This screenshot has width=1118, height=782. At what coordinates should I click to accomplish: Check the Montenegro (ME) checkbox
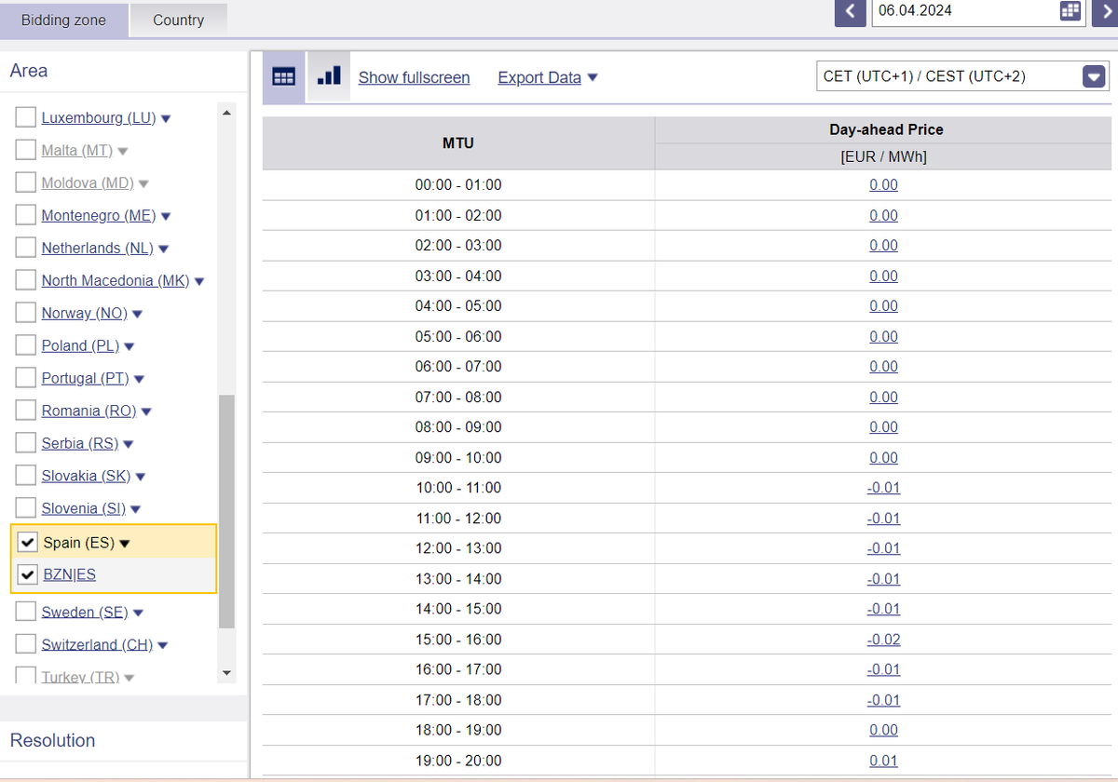point(26,215)
